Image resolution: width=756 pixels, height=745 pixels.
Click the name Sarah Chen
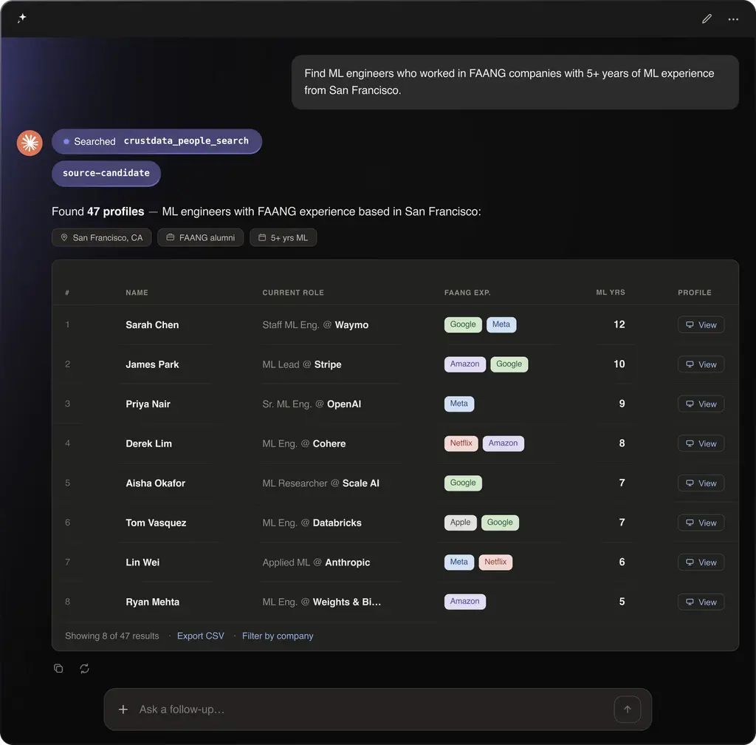tap(152, 324)
